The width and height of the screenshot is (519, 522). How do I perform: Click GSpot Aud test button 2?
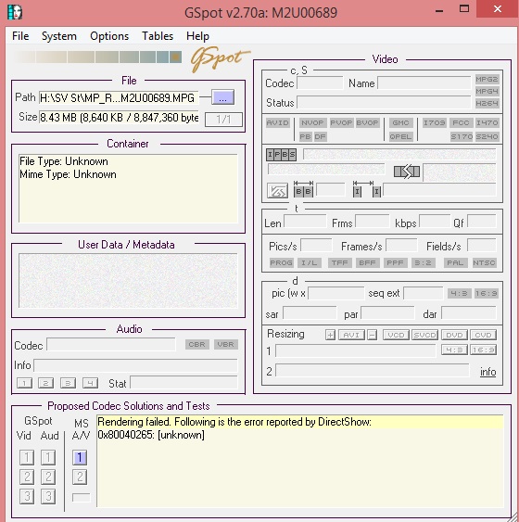click(48, 477)
